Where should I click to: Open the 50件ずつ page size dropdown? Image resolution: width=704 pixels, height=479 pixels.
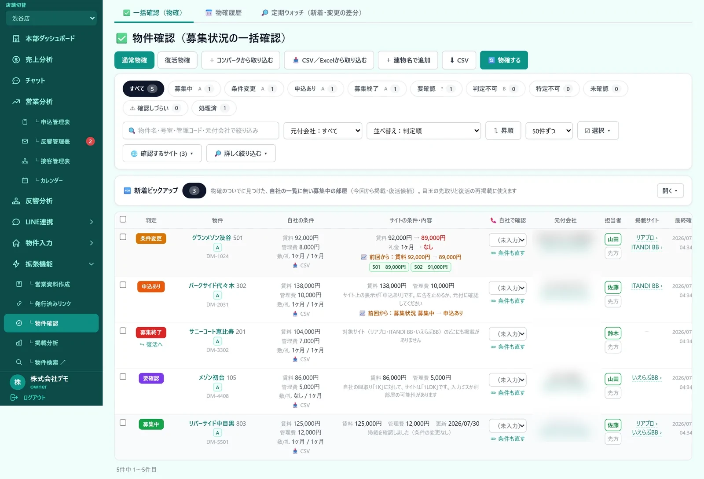[549, 131]
